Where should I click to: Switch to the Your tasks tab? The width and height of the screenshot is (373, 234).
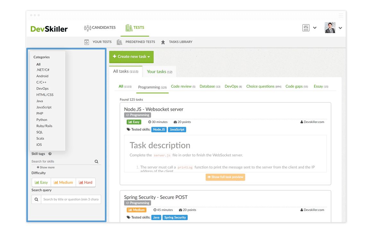[159, 72]
